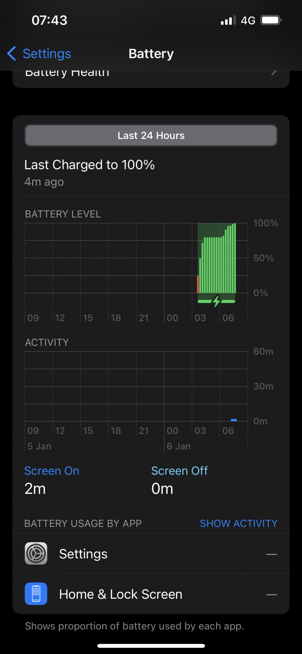This screenshot has height=654, width=302.
Task: Tap dash next to Home & Lock Screen
Action: click(x=272, y=594)
